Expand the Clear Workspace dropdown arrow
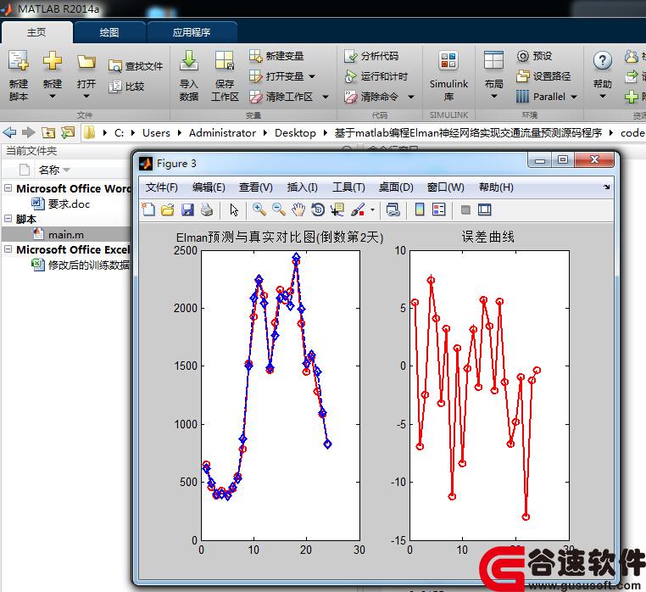The width and height of the screenshot is (646, 592). coord(326,98)
